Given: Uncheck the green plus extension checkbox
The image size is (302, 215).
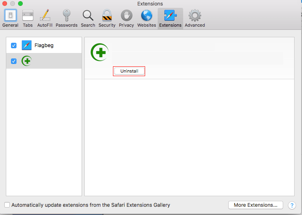Looking at the screenshot, I should 14,61.
